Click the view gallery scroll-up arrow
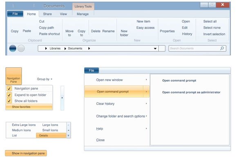The height and width of the screenshot is (158, 237). (x=69, y=125)
